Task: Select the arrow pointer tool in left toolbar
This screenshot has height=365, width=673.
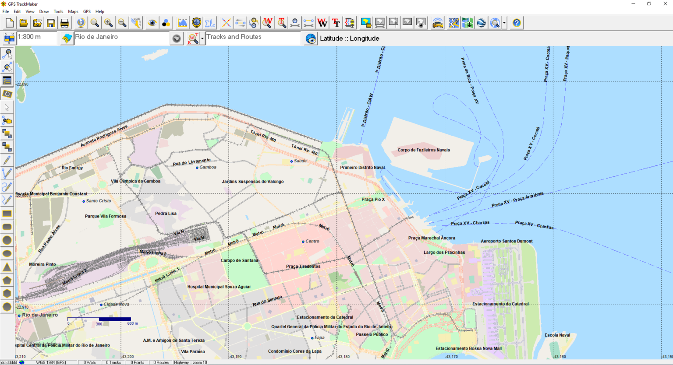Action: tap(7, 107)
